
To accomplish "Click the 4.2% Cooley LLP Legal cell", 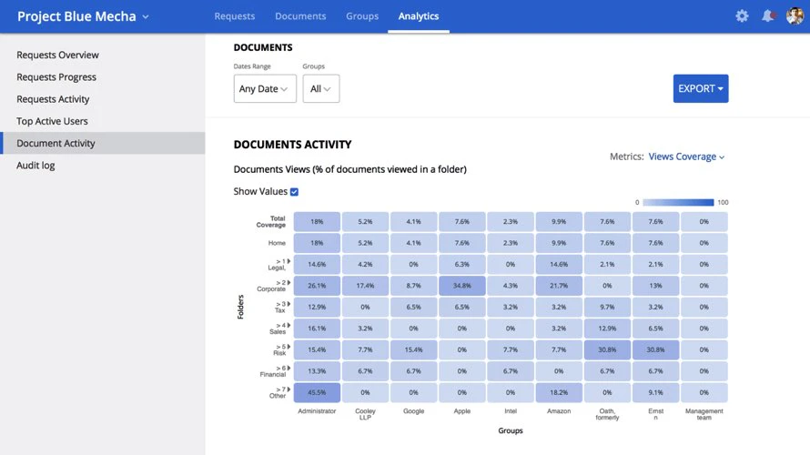I will coord(365,264).
